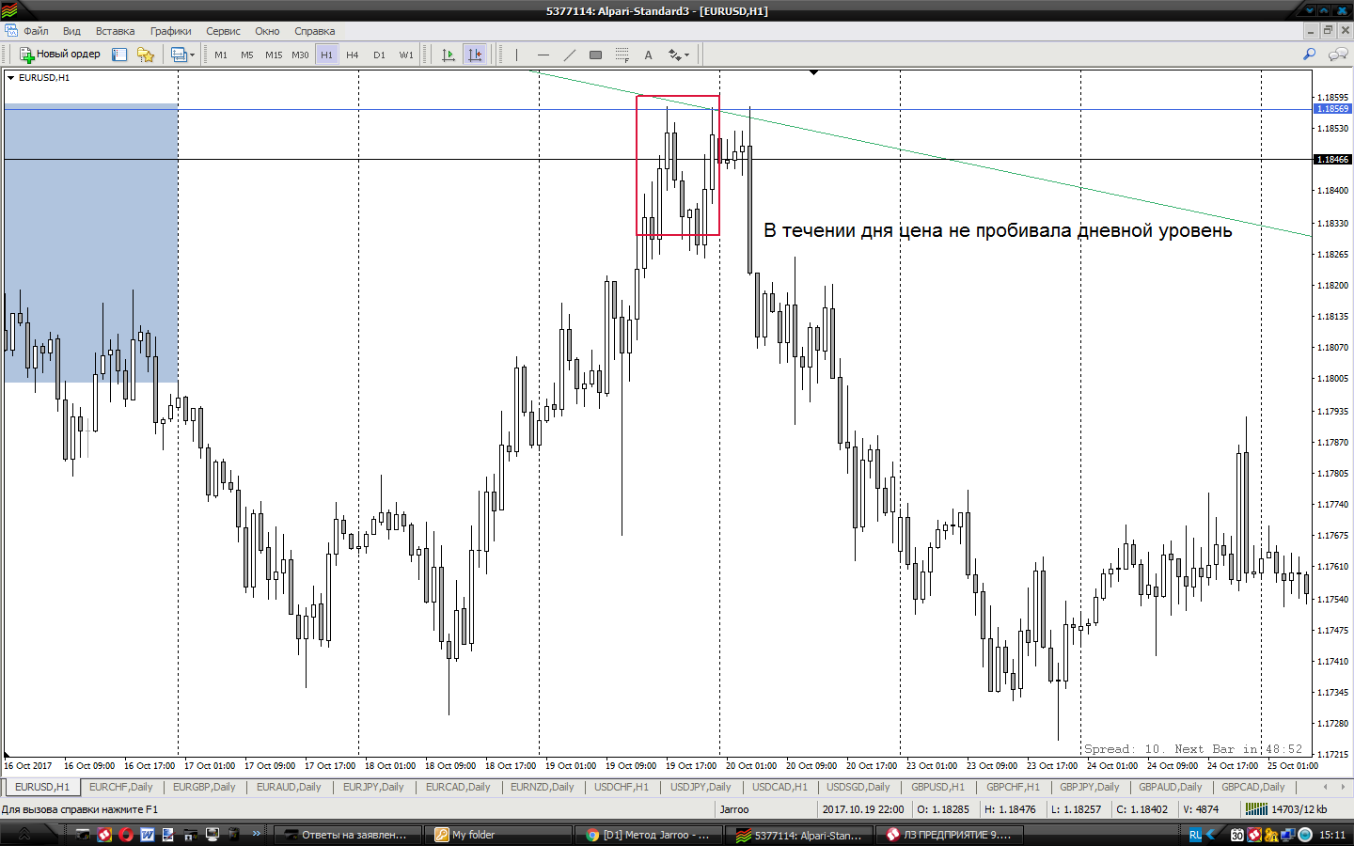Open 'Ответы на заявлен...' taskbar window

346,835
